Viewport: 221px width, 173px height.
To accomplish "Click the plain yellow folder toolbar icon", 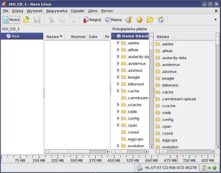I will [x=150, y=20].
